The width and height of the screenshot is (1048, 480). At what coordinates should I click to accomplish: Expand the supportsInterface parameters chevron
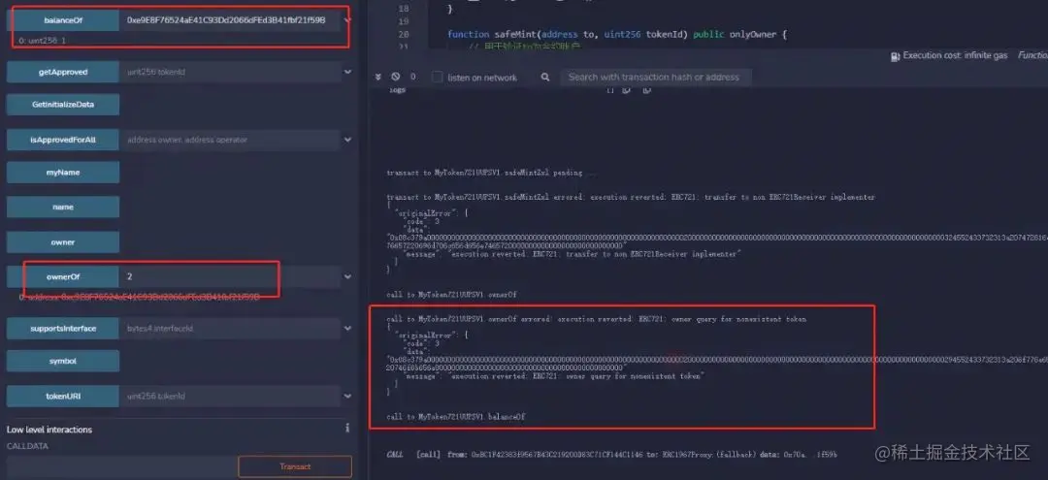click(346, 329)
